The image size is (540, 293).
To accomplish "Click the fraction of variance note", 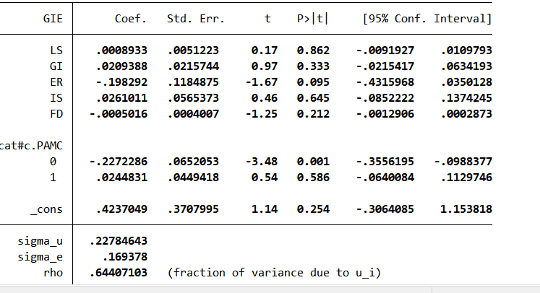I will (273, 273).
